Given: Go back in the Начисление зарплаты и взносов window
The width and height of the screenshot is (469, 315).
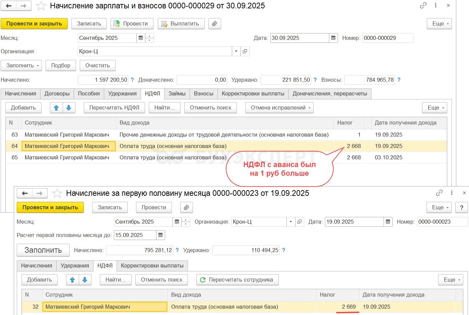Looking at the screenshot, I should coord(8,6).
